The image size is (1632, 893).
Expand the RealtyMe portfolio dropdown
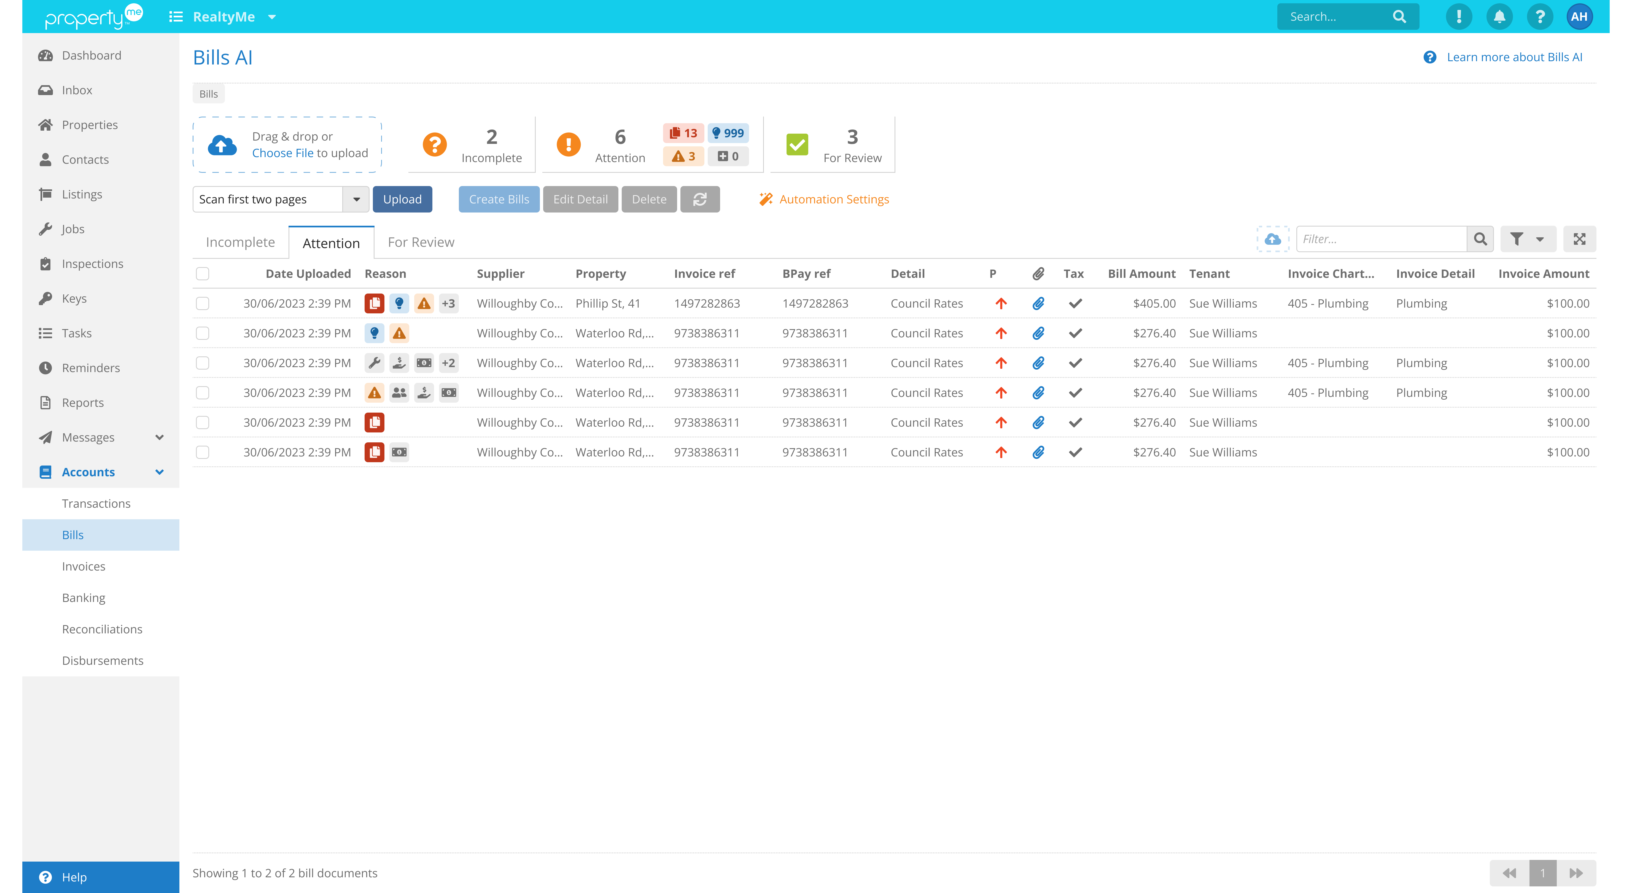(272, 17)
